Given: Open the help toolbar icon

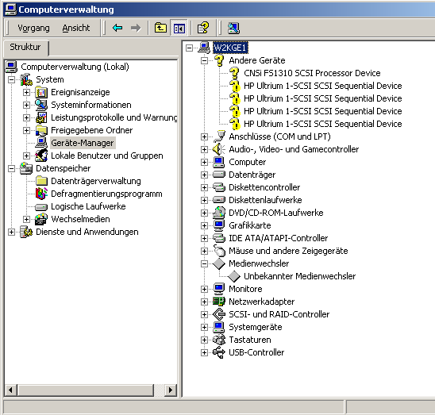Looking at the screenshot, I should (x=203, y=28).
